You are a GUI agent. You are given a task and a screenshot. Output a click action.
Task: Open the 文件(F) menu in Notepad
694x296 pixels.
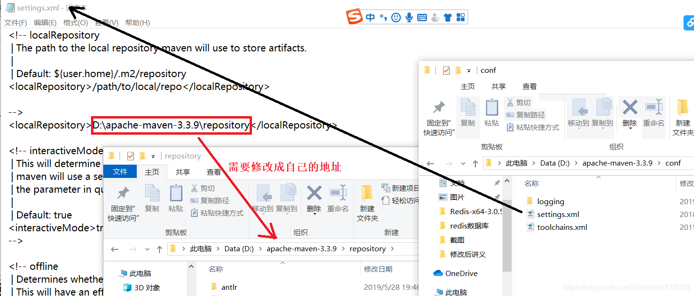pyautogui.click(x=16, y=22)
